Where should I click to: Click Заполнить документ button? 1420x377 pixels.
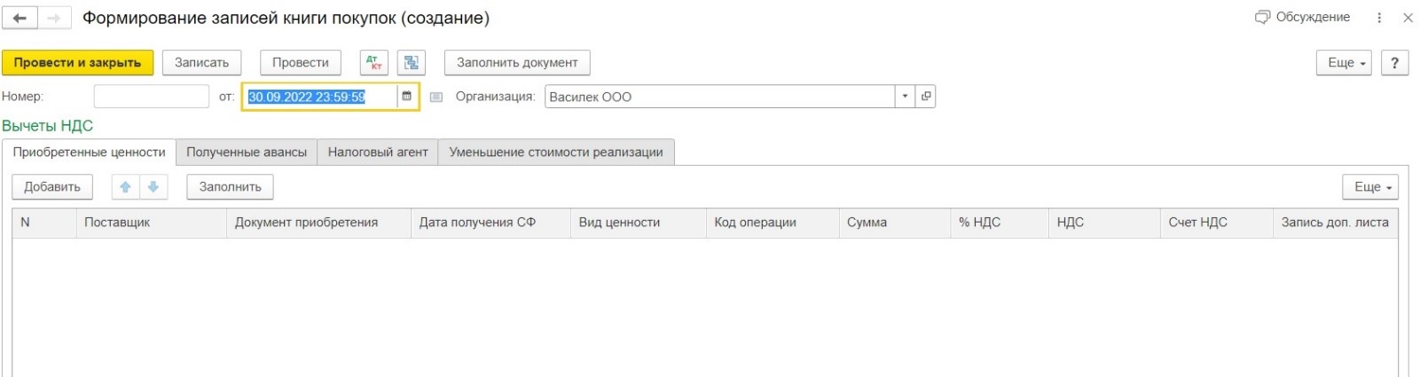(x=517, y=63)
